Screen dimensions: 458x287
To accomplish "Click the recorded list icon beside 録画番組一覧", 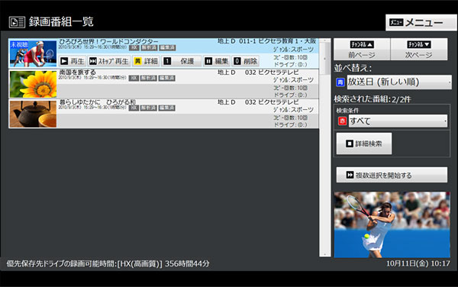I will coord(17,22).
